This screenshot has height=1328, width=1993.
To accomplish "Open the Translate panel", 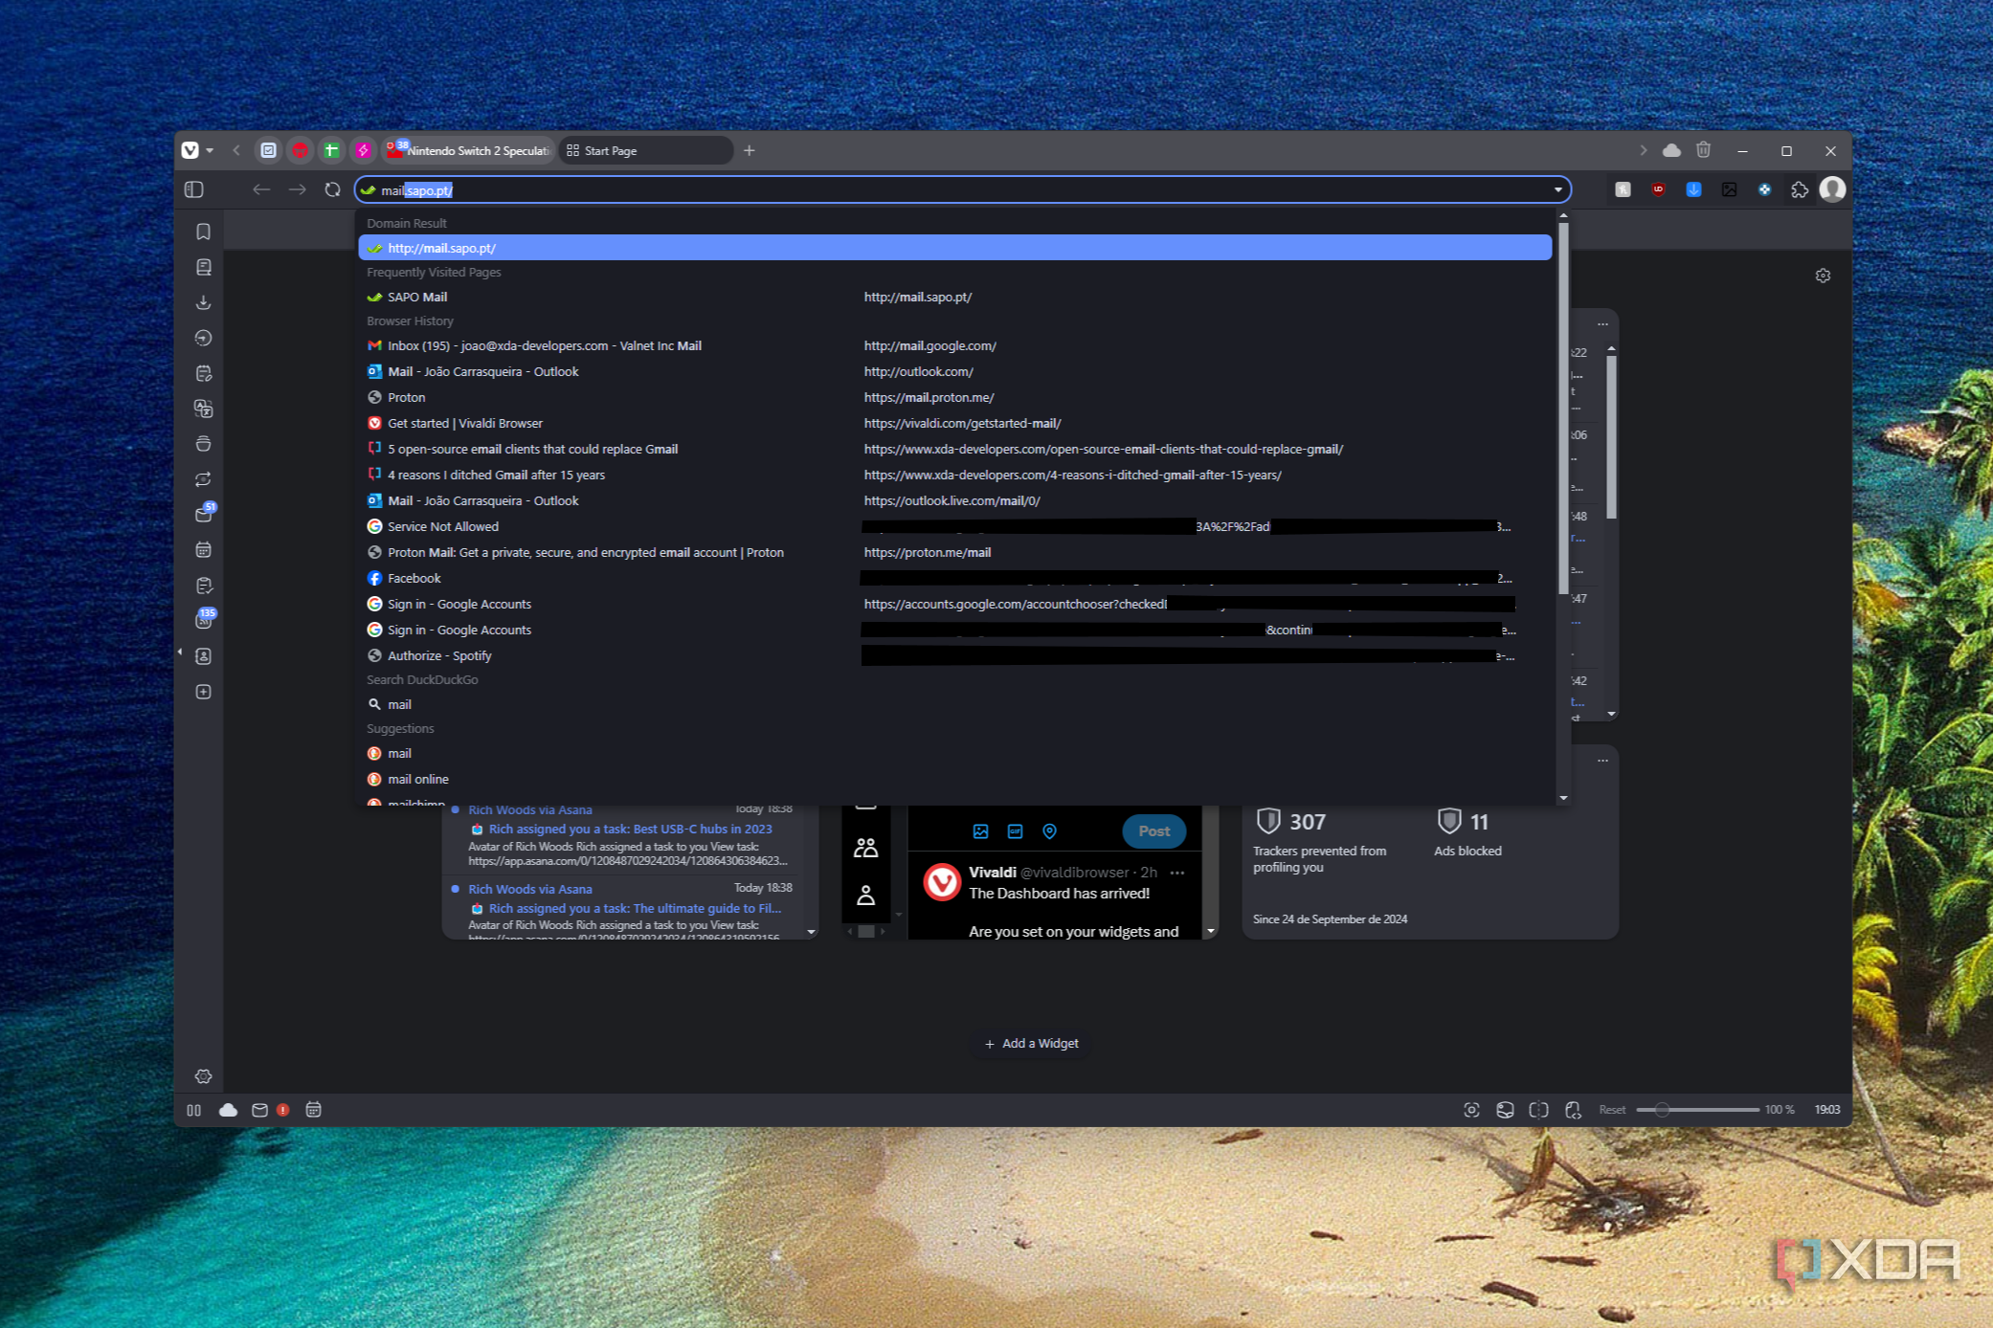I will point(203,409).
